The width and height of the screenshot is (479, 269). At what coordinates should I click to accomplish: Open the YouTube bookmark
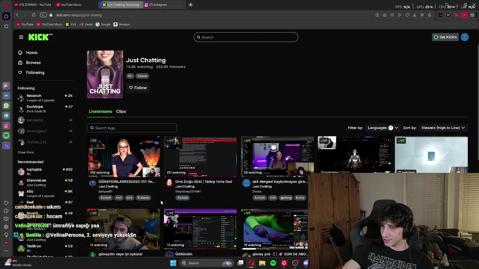tap(25, 24)
